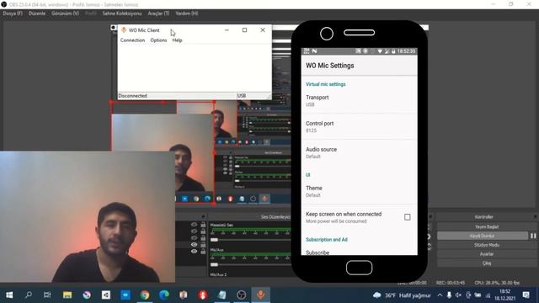Open the notepad-style taskbar app icon

[x=222, y=295]
